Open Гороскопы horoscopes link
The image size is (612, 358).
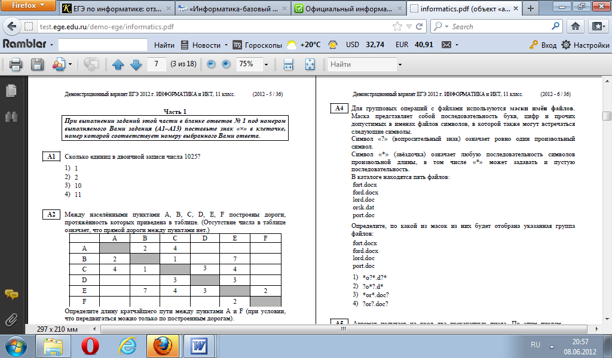tap(258, 45)
